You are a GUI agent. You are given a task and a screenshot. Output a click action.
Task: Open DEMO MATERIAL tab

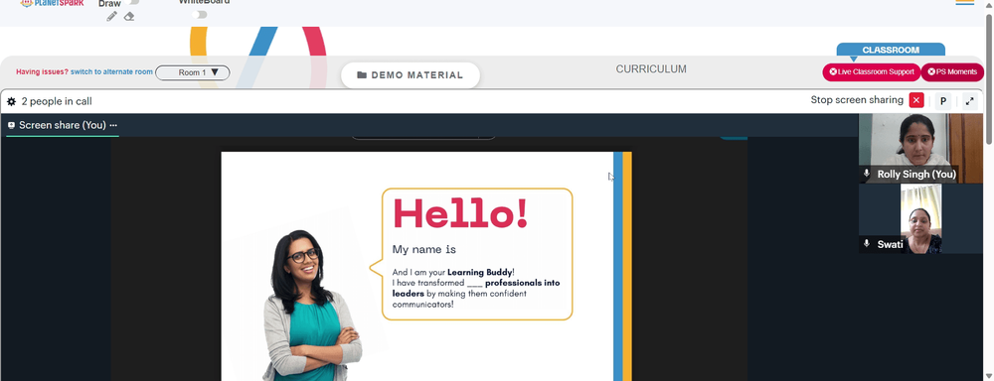411,75
